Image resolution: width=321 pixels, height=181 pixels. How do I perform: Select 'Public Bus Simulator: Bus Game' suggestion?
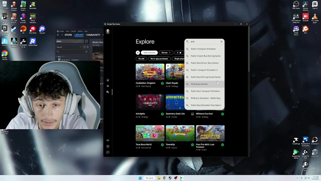pos(204,105)
